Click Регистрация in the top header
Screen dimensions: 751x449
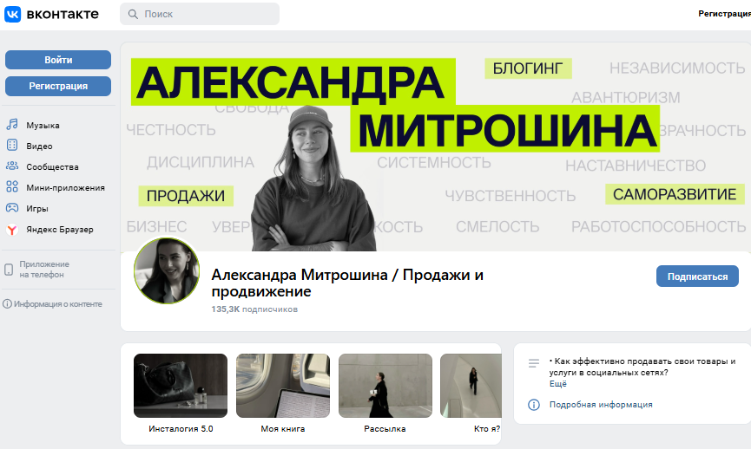click(x=724, y=14)
